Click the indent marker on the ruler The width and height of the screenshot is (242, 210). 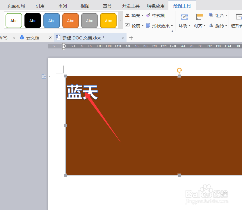click(x=64, y=46)
